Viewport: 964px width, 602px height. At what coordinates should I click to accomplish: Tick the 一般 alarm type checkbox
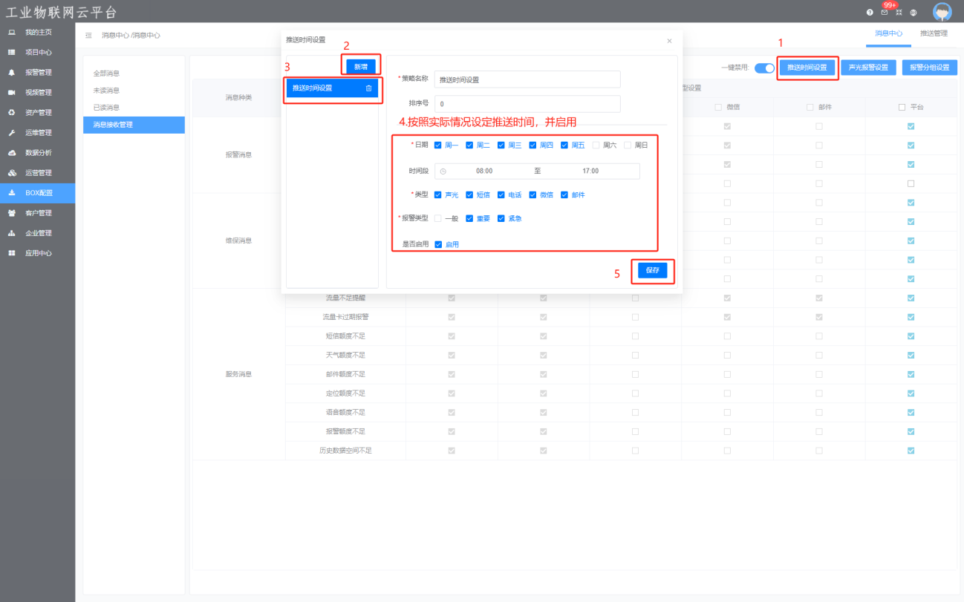pos(438,219)
